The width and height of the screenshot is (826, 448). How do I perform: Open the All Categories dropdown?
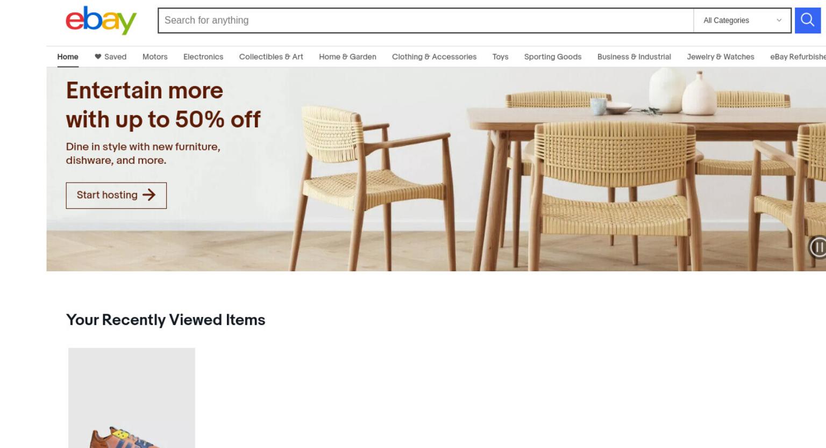point(742,20)
